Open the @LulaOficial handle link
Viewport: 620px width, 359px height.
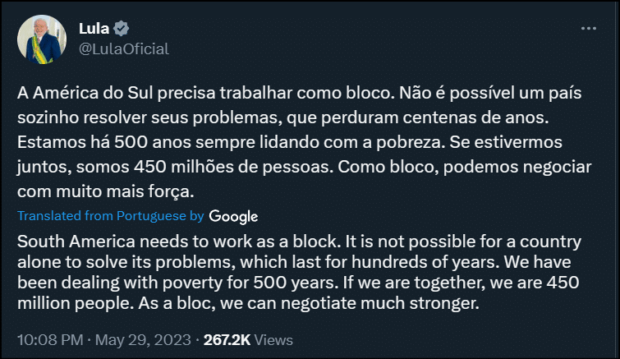point(123,48)
